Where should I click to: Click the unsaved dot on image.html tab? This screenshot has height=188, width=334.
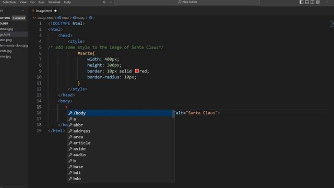55,10
